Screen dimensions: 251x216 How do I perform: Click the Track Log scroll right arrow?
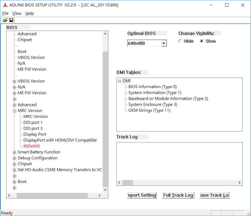coord(239,183)
